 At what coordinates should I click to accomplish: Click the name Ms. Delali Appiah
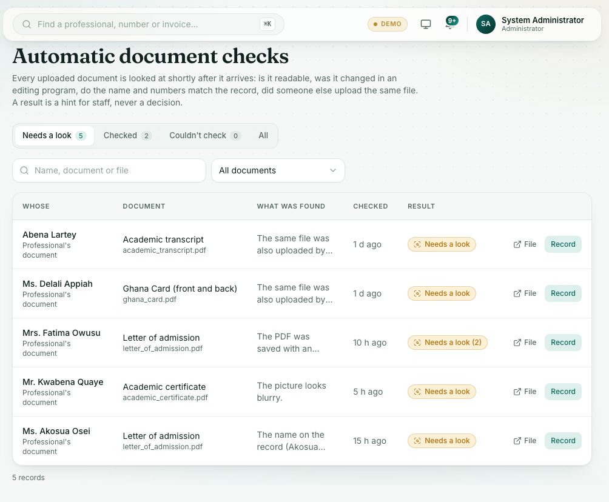pyautogui.click(x=58, y=284)
